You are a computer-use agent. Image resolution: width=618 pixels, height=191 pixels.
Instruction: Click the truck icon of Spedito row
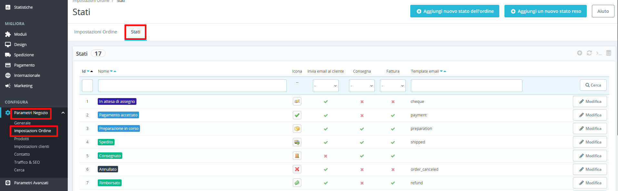point(297,142)
